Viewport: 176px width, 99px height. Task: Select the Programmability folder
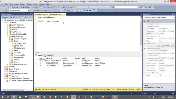[x=20, y=55]
